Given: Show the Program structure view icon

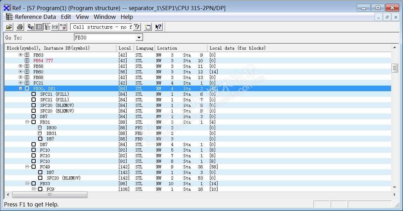Looking at the screenshot, I should tap(47, 27).
